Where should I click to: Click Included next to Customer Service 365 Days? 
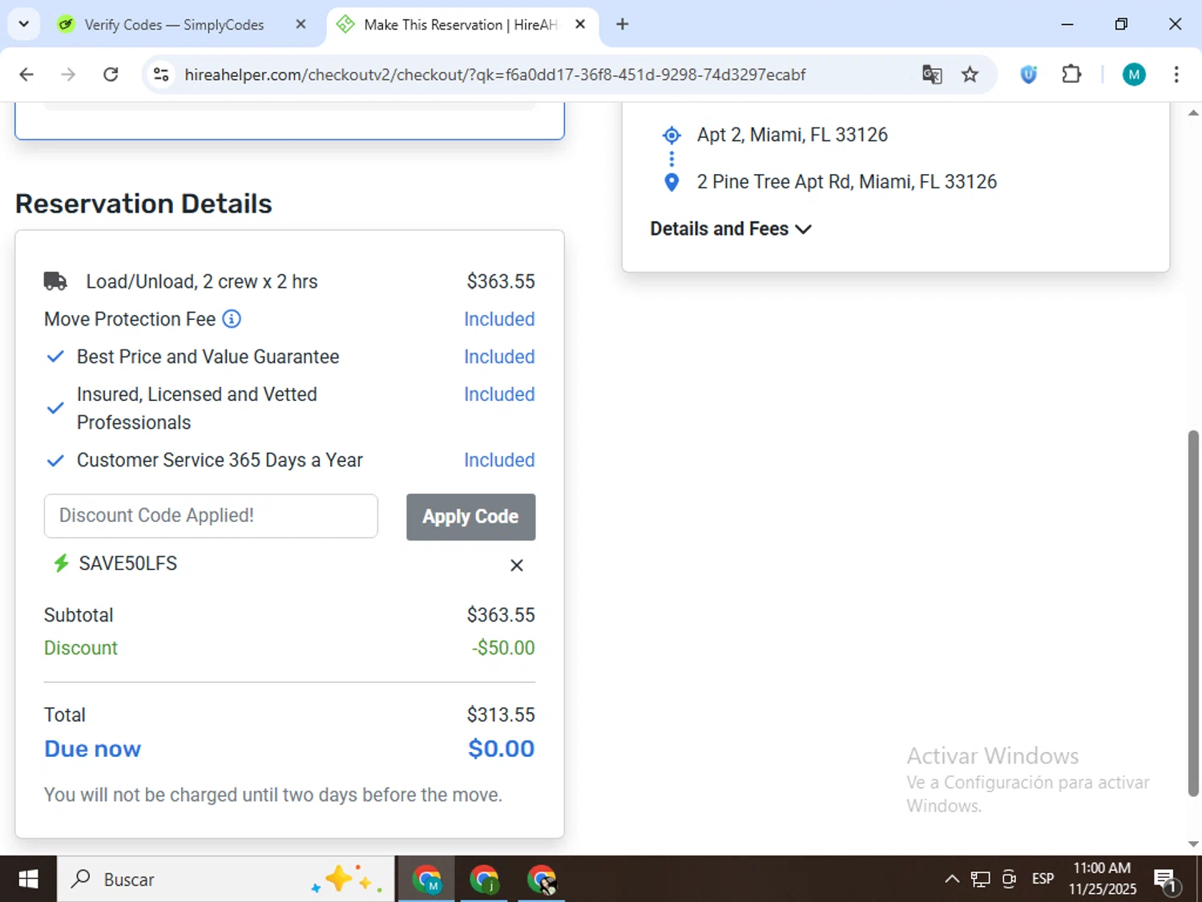pos(499,460)
